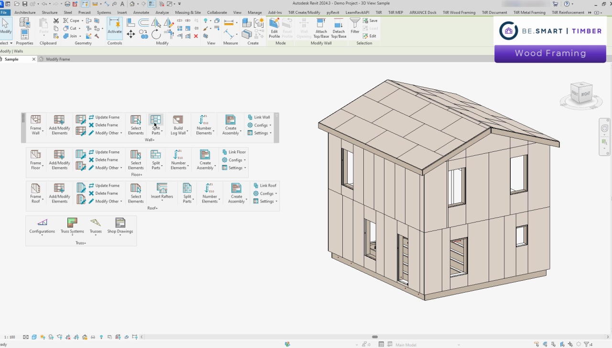The height and width of the screenshot is (348, 612).
Task: Open the T4R Wood Framing ribbon tab
Action: (459, 12)
